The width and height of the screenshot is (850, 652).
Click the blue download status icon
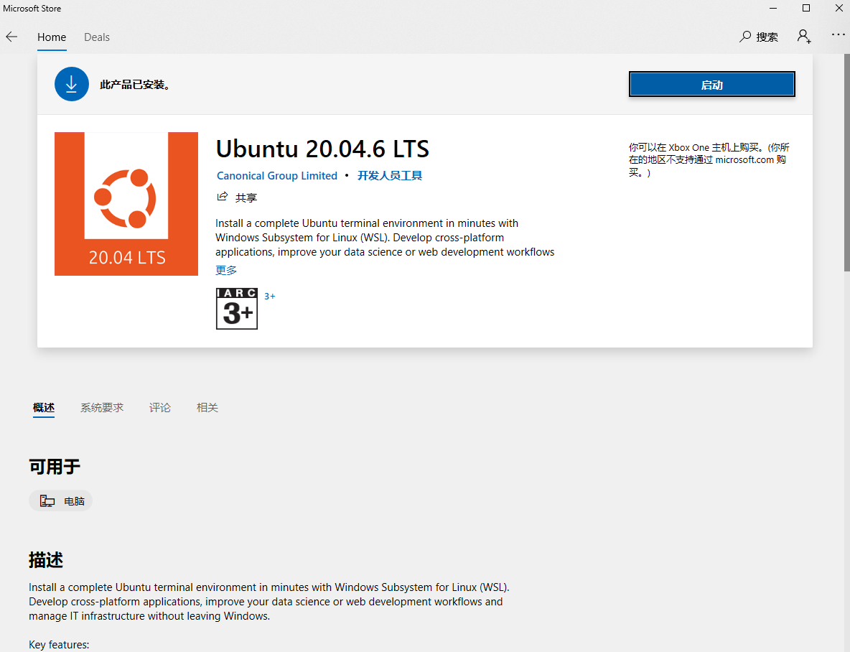point(72,84)
